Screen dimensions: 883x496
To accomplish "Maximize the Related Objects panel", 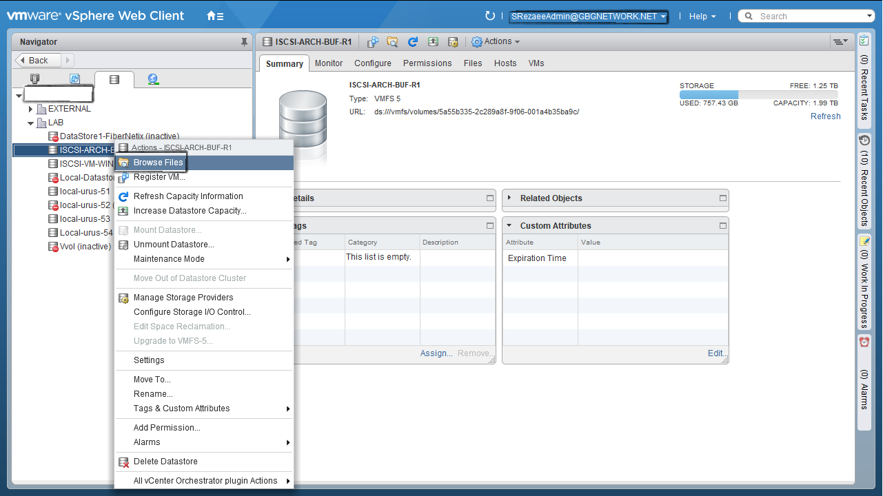I will 722,198.
